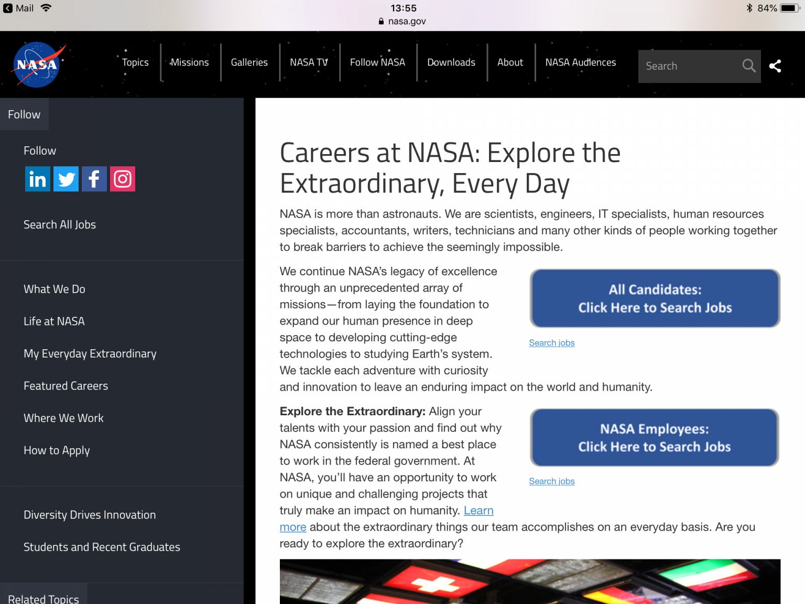This screenshot has height=604, width=805.
Task: Tap the flags ceiling photo
Action: click(530, 581)
